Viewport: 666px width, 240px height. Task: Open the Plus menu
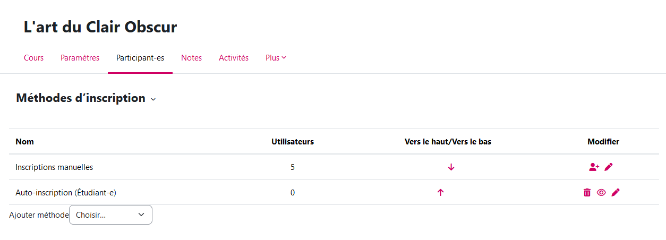[x=276, y=58]
